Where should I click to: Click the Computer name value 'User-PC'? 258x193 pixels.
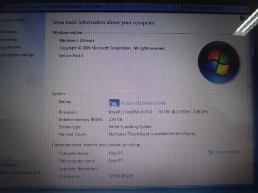click(116, 153)
